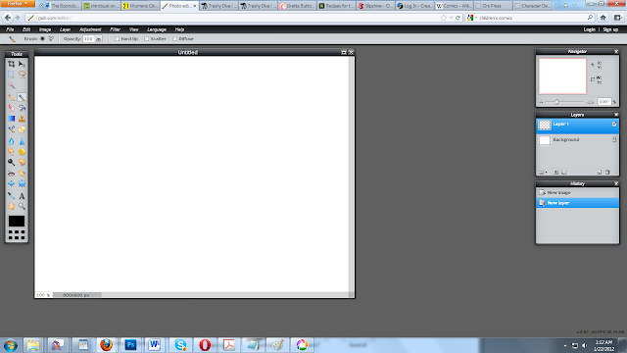Viewport: 627px width, 353px height.
Task: Select the Paint Bucket tool
Action: tap(22, 108)
